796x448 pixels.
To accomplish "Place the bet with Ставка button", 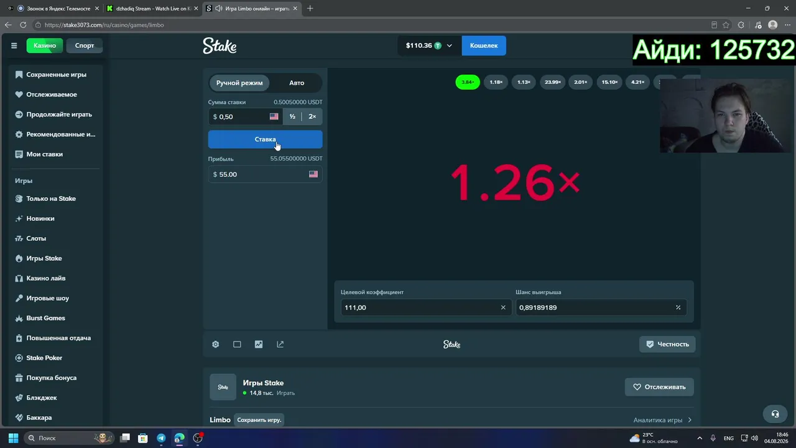I will pos(266,139).
